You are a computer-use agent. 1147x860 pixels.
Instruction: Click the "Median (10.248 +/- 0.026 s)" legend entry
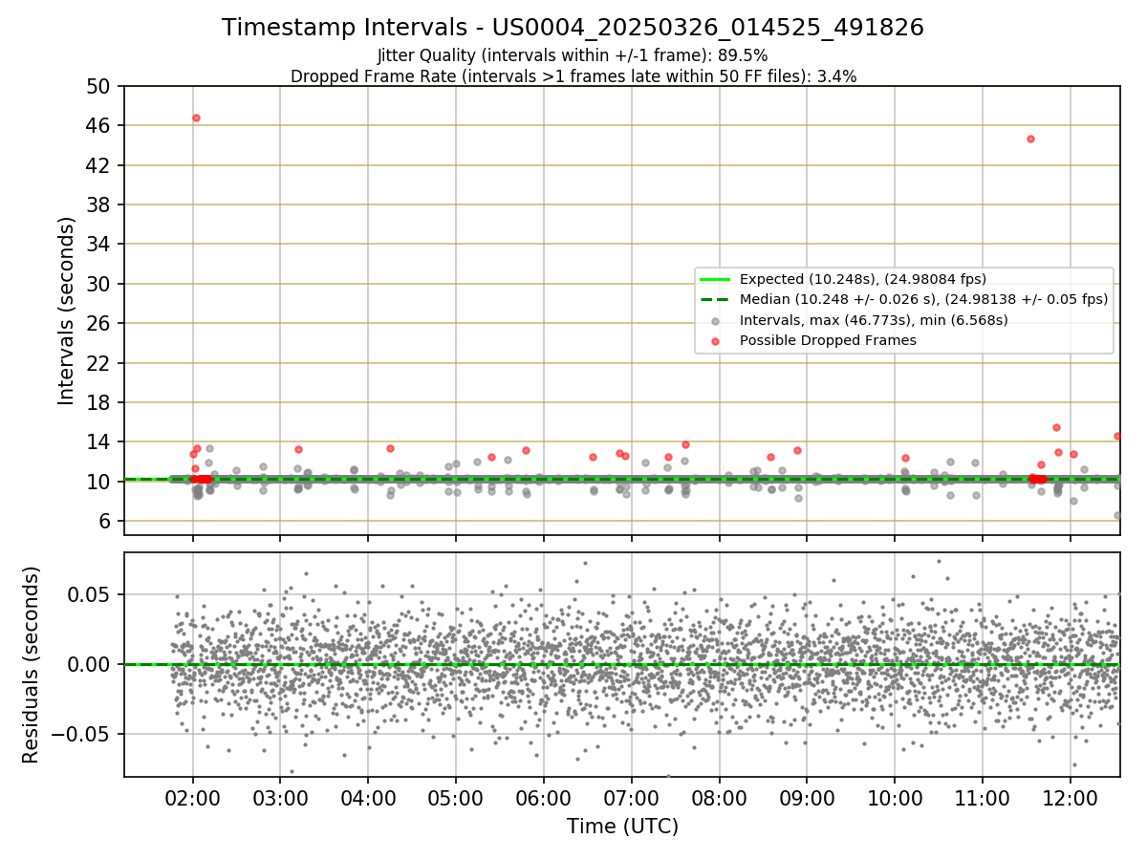(923, 299)
